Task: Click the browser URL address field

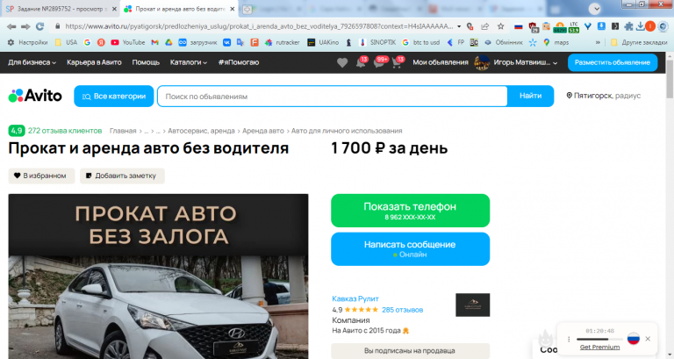Action: tap(259, 26)
